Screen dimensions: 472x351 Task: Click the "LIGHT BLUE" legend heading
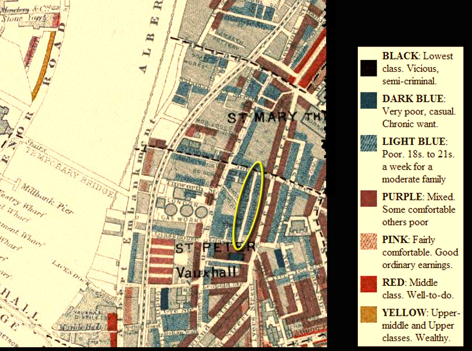pos(413,141)
